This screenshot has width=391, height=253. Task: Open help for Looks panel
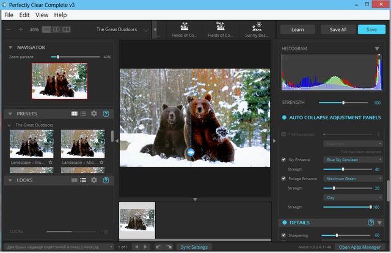(x=106, y=180)
